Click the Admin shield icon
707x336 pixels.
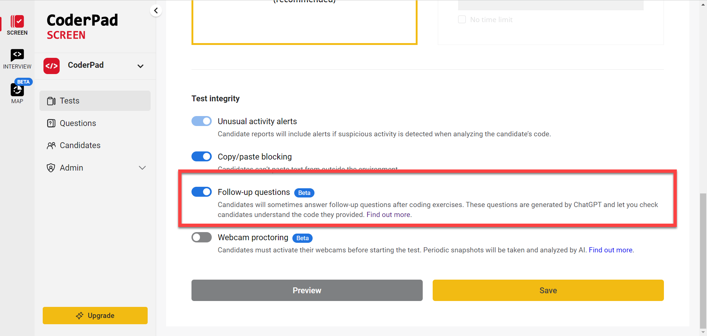(51, 168)
